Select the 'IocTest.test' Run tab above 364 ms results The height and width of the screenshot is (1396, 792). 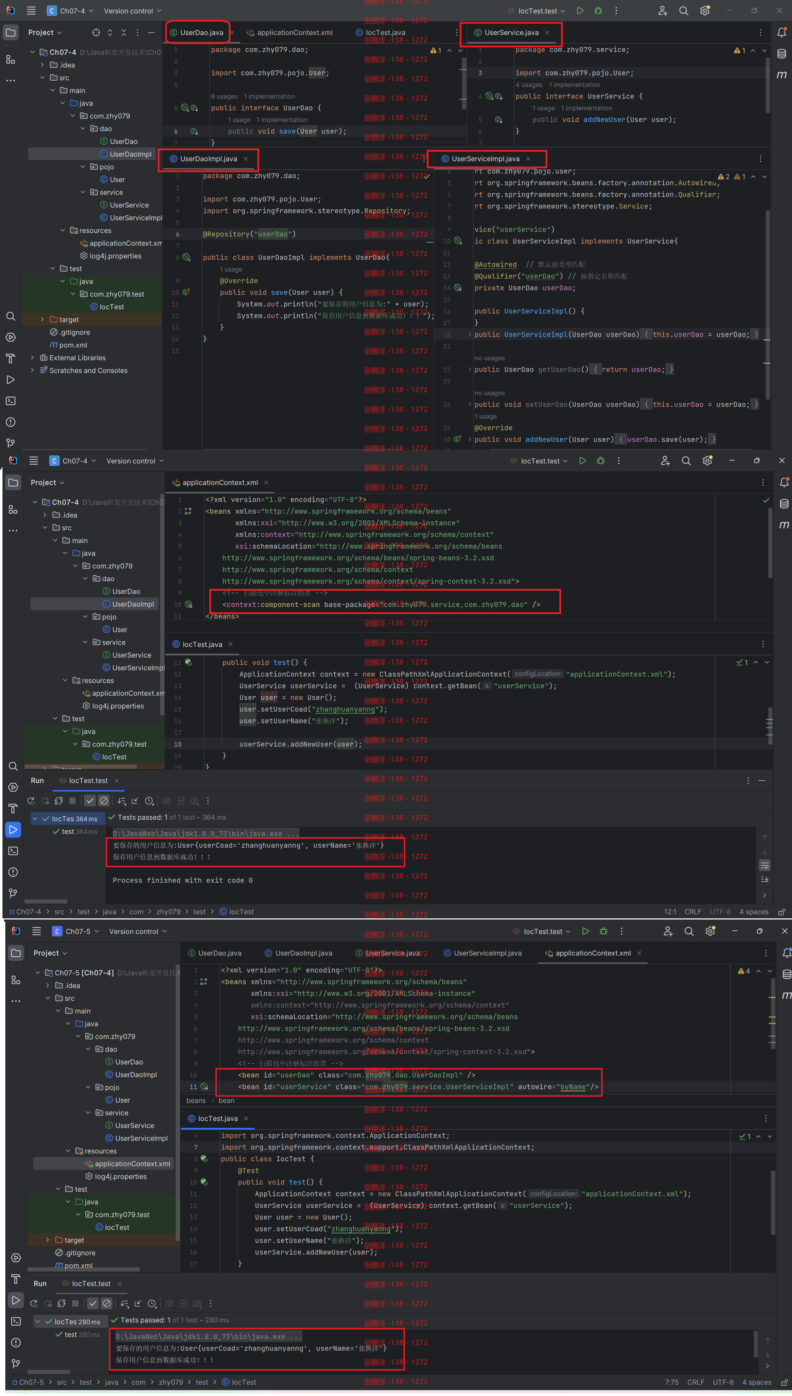pos(89,781)
